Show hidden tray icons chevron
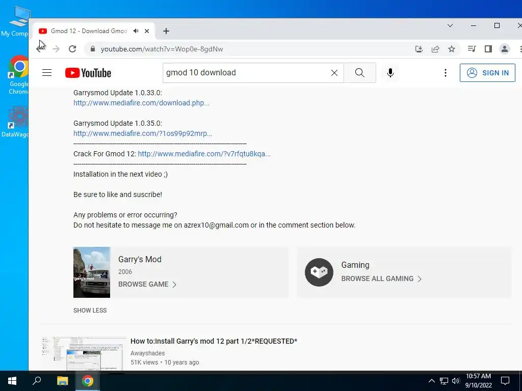The height and width of the screenshot is (391, 522). coord(431,381)
